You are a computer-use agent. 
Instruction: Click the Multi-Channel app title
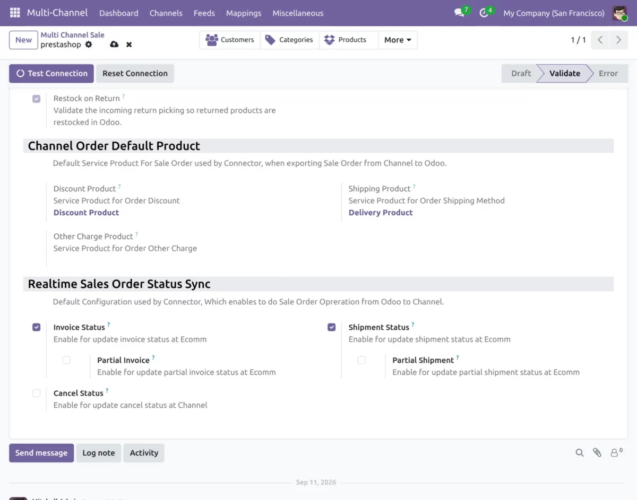pyautogui.click(x=57, y=13)
